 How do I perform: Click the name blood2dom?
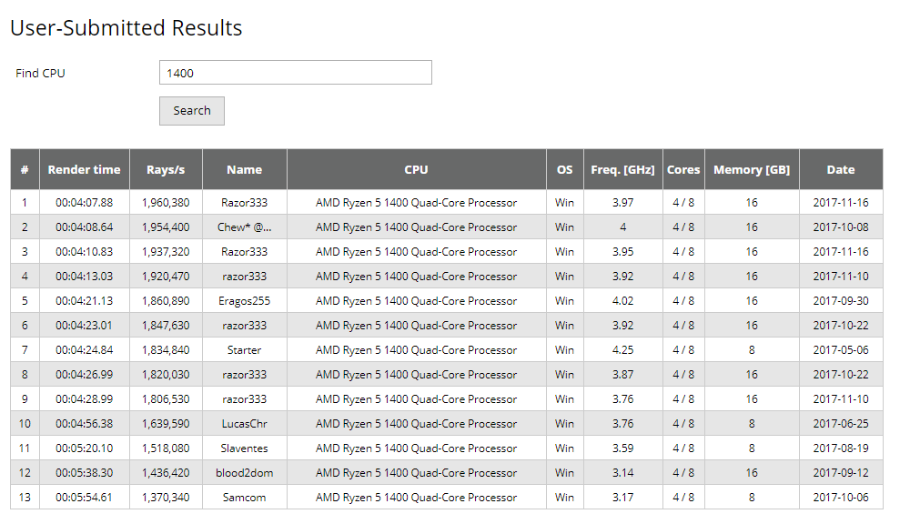point(244,473)
